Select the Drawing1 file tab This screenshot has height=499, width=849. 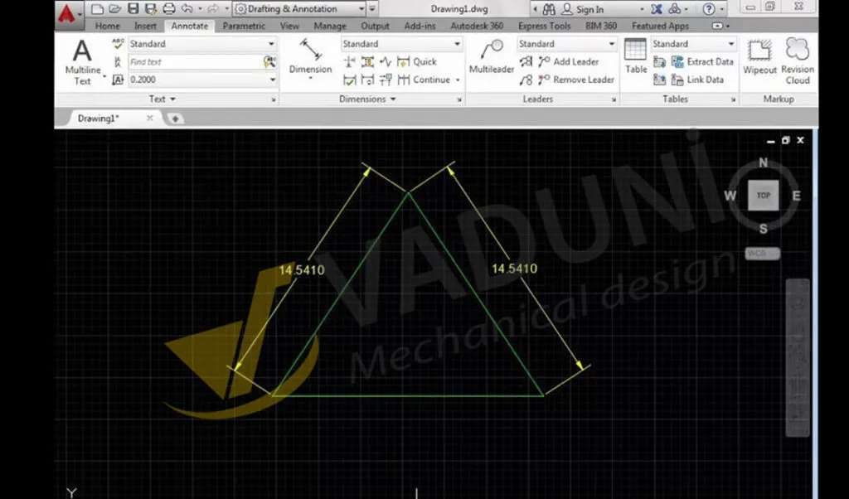coord(99,118)
